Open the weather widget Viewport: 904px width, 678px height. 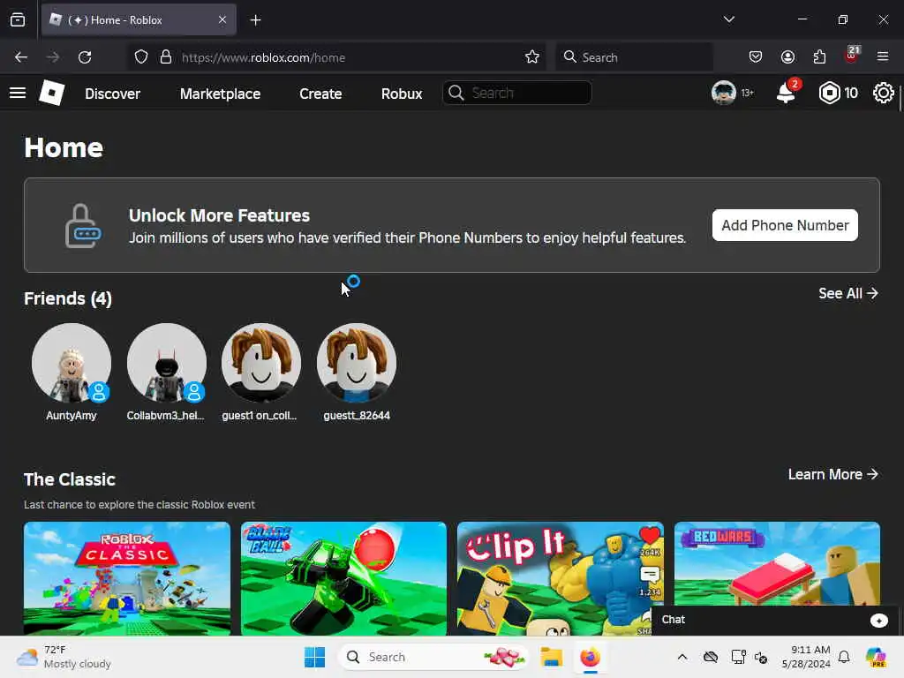click(x=64, y=657)
